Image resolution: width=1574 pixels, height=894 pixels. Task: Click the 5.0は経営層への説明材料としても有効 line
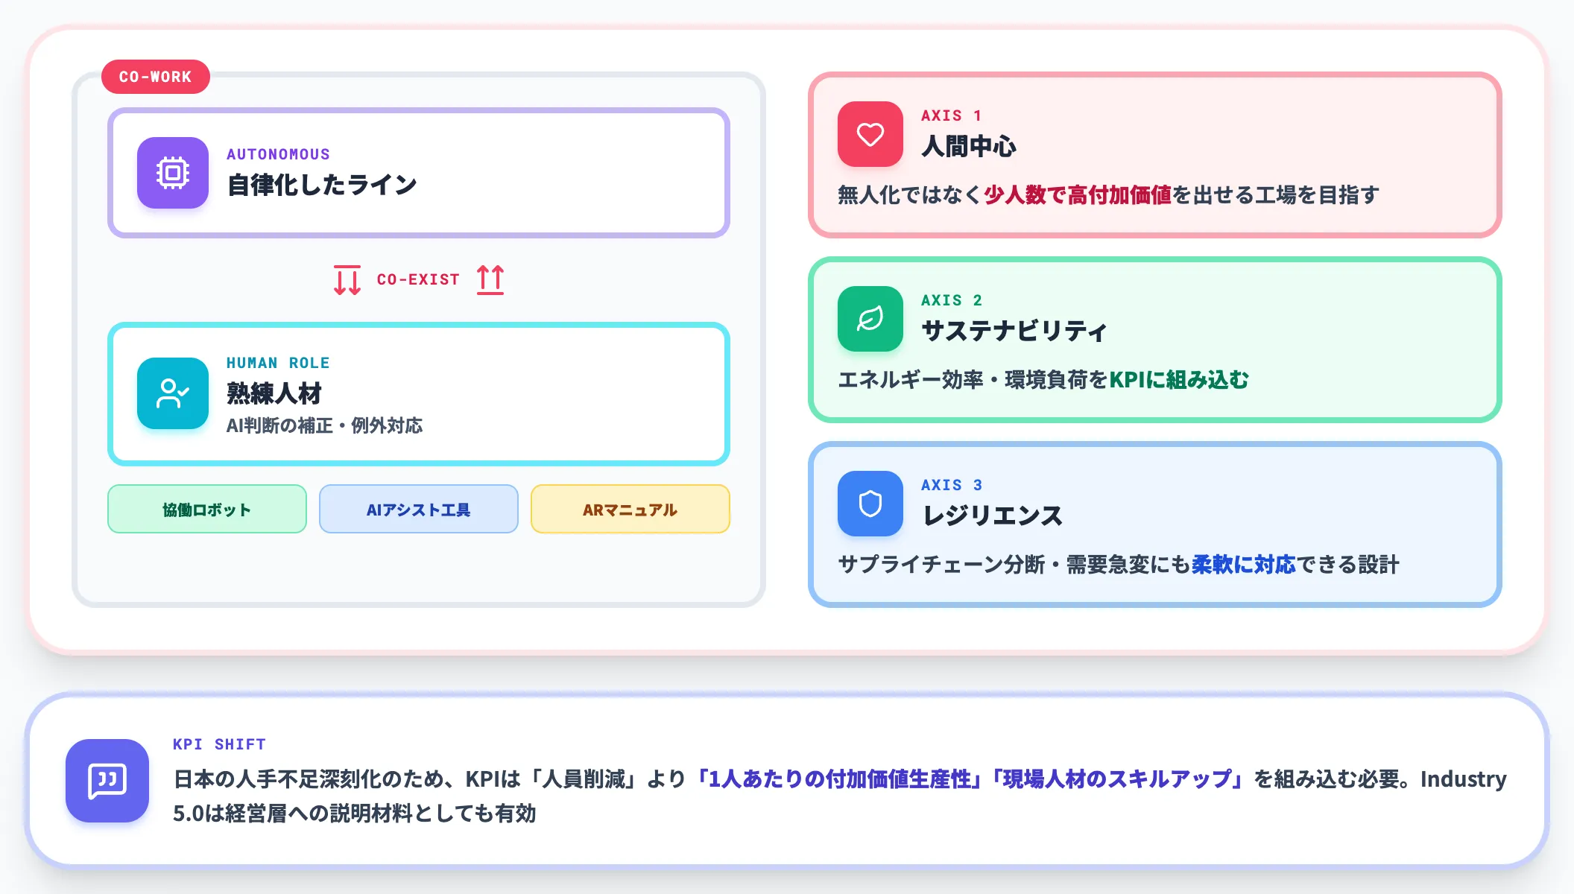pyautogui.click(x=355, y=813)
